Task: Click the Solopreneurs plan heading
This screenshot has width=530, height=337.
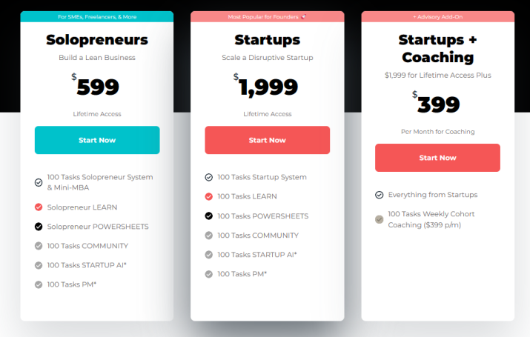Action: [x=97, y=40]
